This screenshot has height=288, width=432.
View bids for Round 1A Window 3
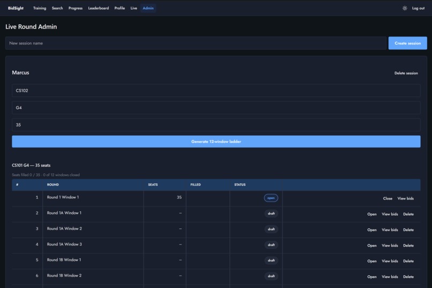point(390,246)
